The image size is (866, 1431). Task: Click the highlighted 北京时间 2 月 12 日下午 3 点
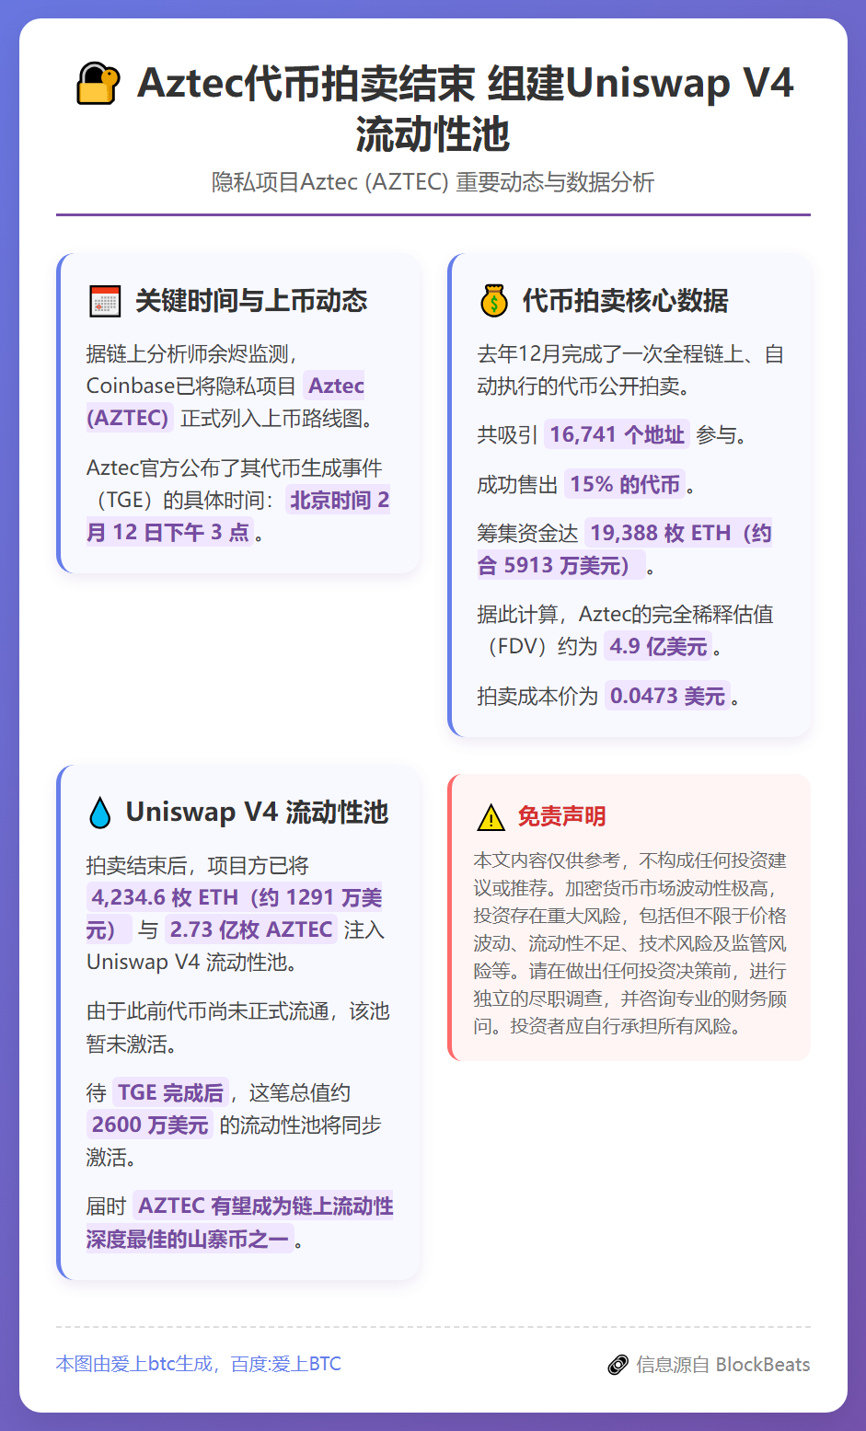click(x=238, y=516)
